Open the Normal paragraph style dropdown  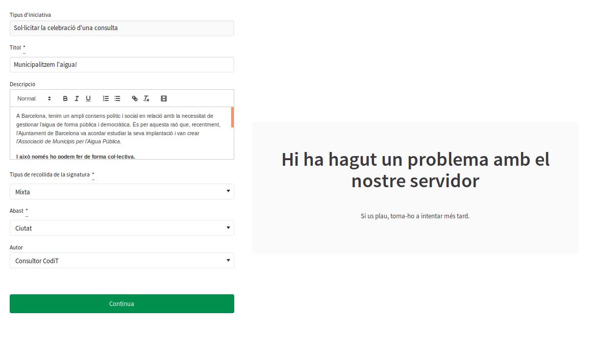click(x=34, y=98)
